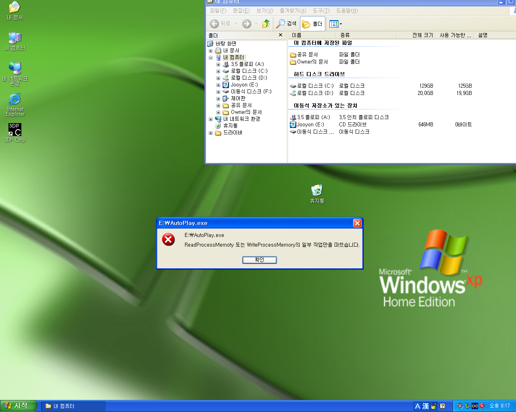Click the 漢 Hanja conversion button
Viewport: 516px width, 412px height.
point(426,406)
